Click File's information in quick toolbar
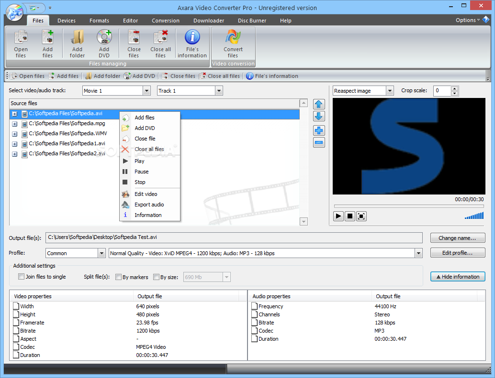495x378 pixels. [x=272, y=76]
